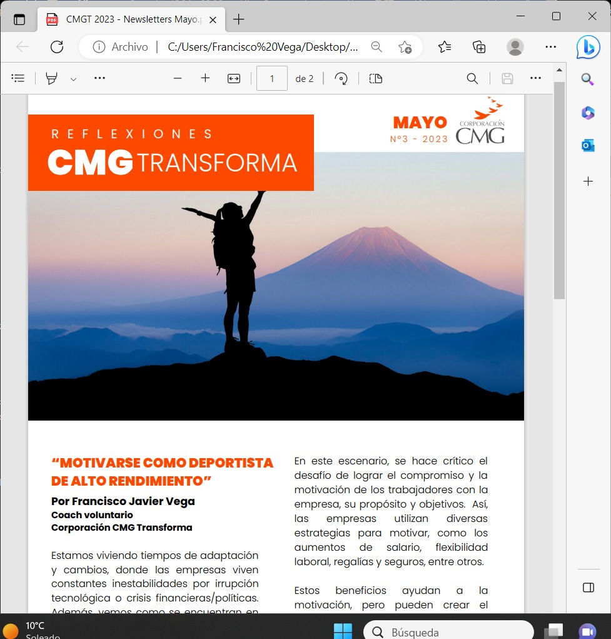Click the "N°3 - 2023" issue number

point(419,139)
